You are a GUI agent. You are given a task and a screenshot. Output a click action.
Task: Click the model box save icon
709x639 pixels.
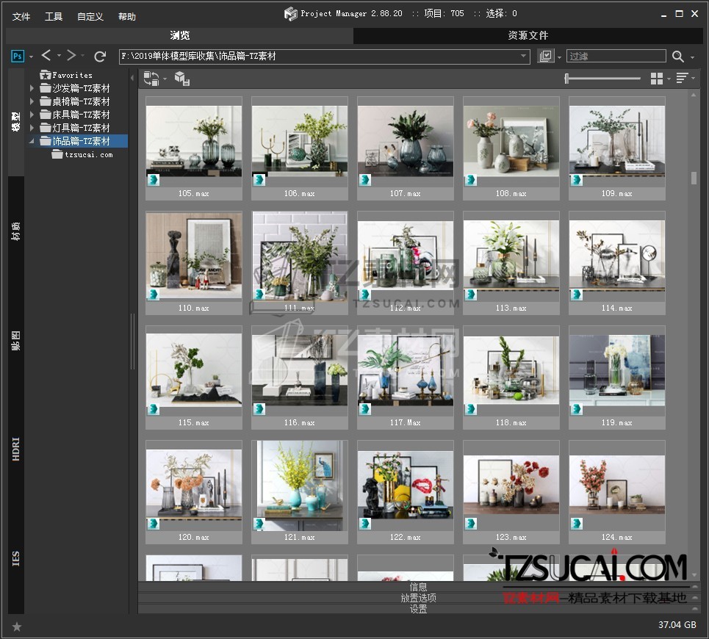tap(182, 79)
